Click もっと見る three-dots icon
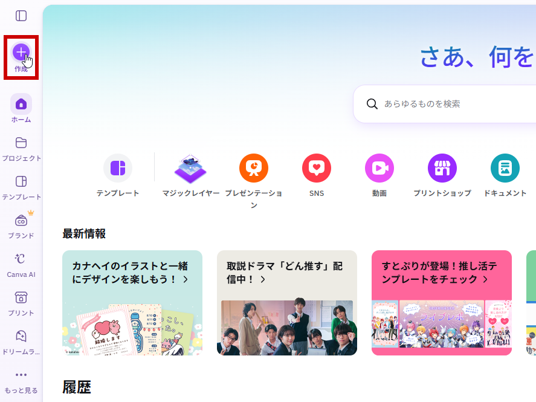Screen dimensions: 536x402 [21, 375]
